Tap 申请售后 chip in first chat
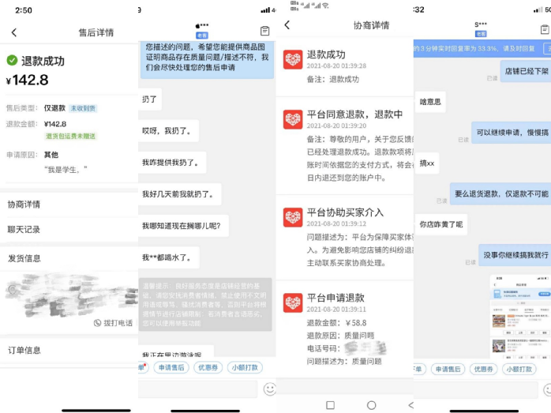Viewport: 551px width, 413px height. coord(171,368)
